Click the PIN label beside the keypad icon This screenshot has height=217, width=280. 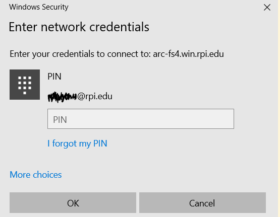tap(54, 77)
